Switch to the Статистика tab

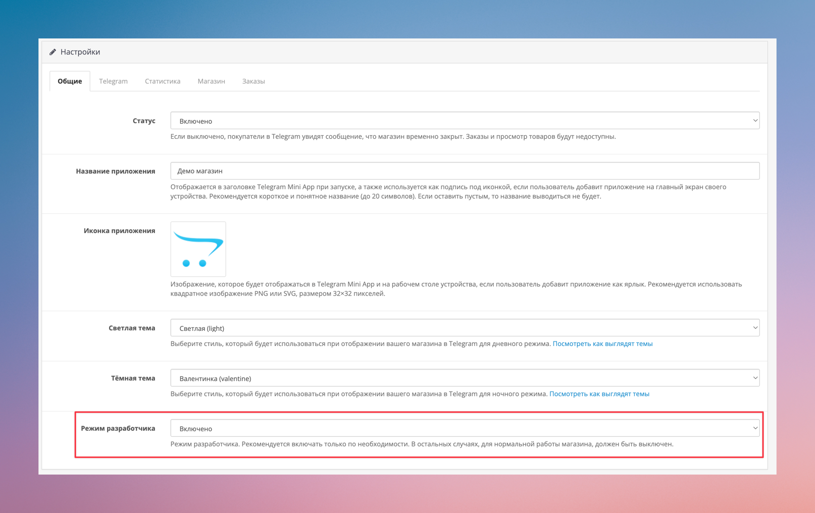[163, 81]
